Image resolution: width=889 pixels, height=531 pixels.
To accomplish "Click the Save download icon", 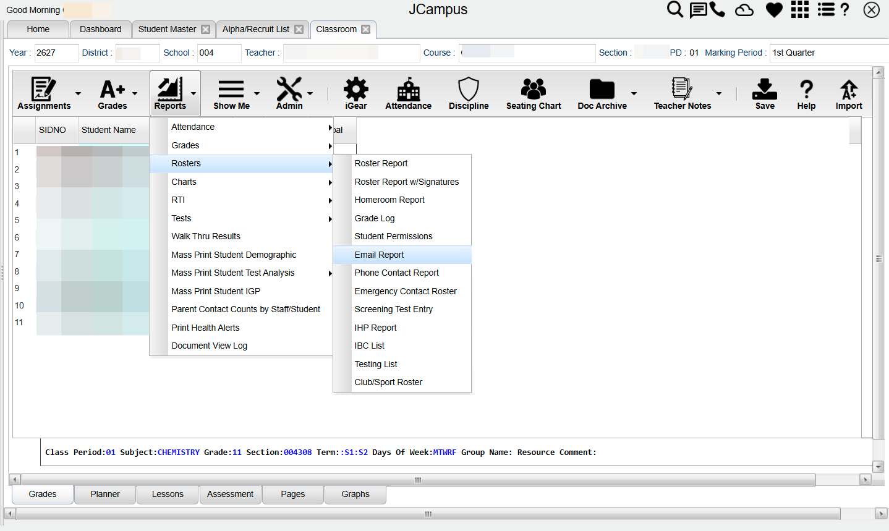I will point(765,89).
